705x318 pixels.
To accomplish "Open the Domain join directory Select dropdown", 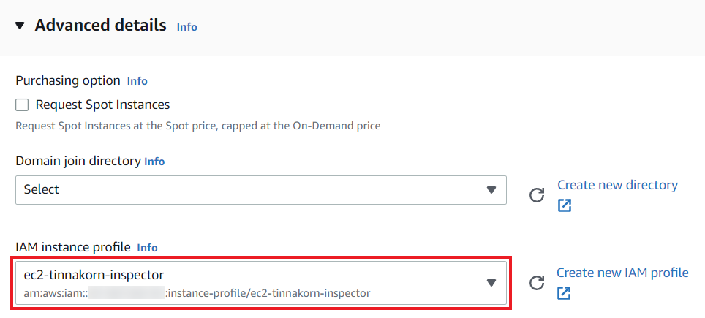I will point(261,190).
